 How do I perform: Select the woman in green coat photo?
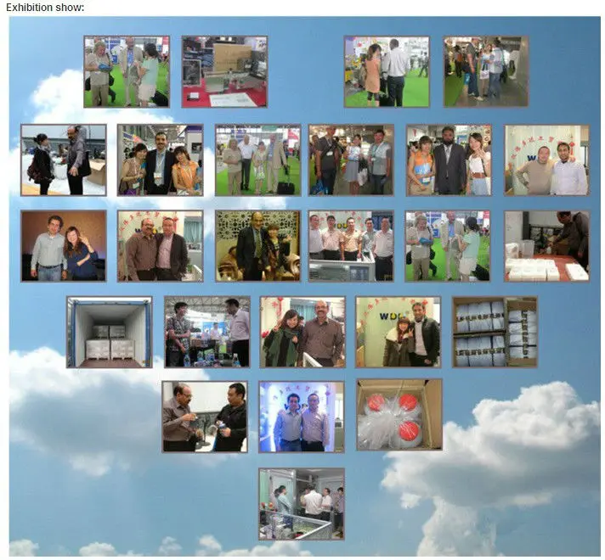tap(302, 332)
